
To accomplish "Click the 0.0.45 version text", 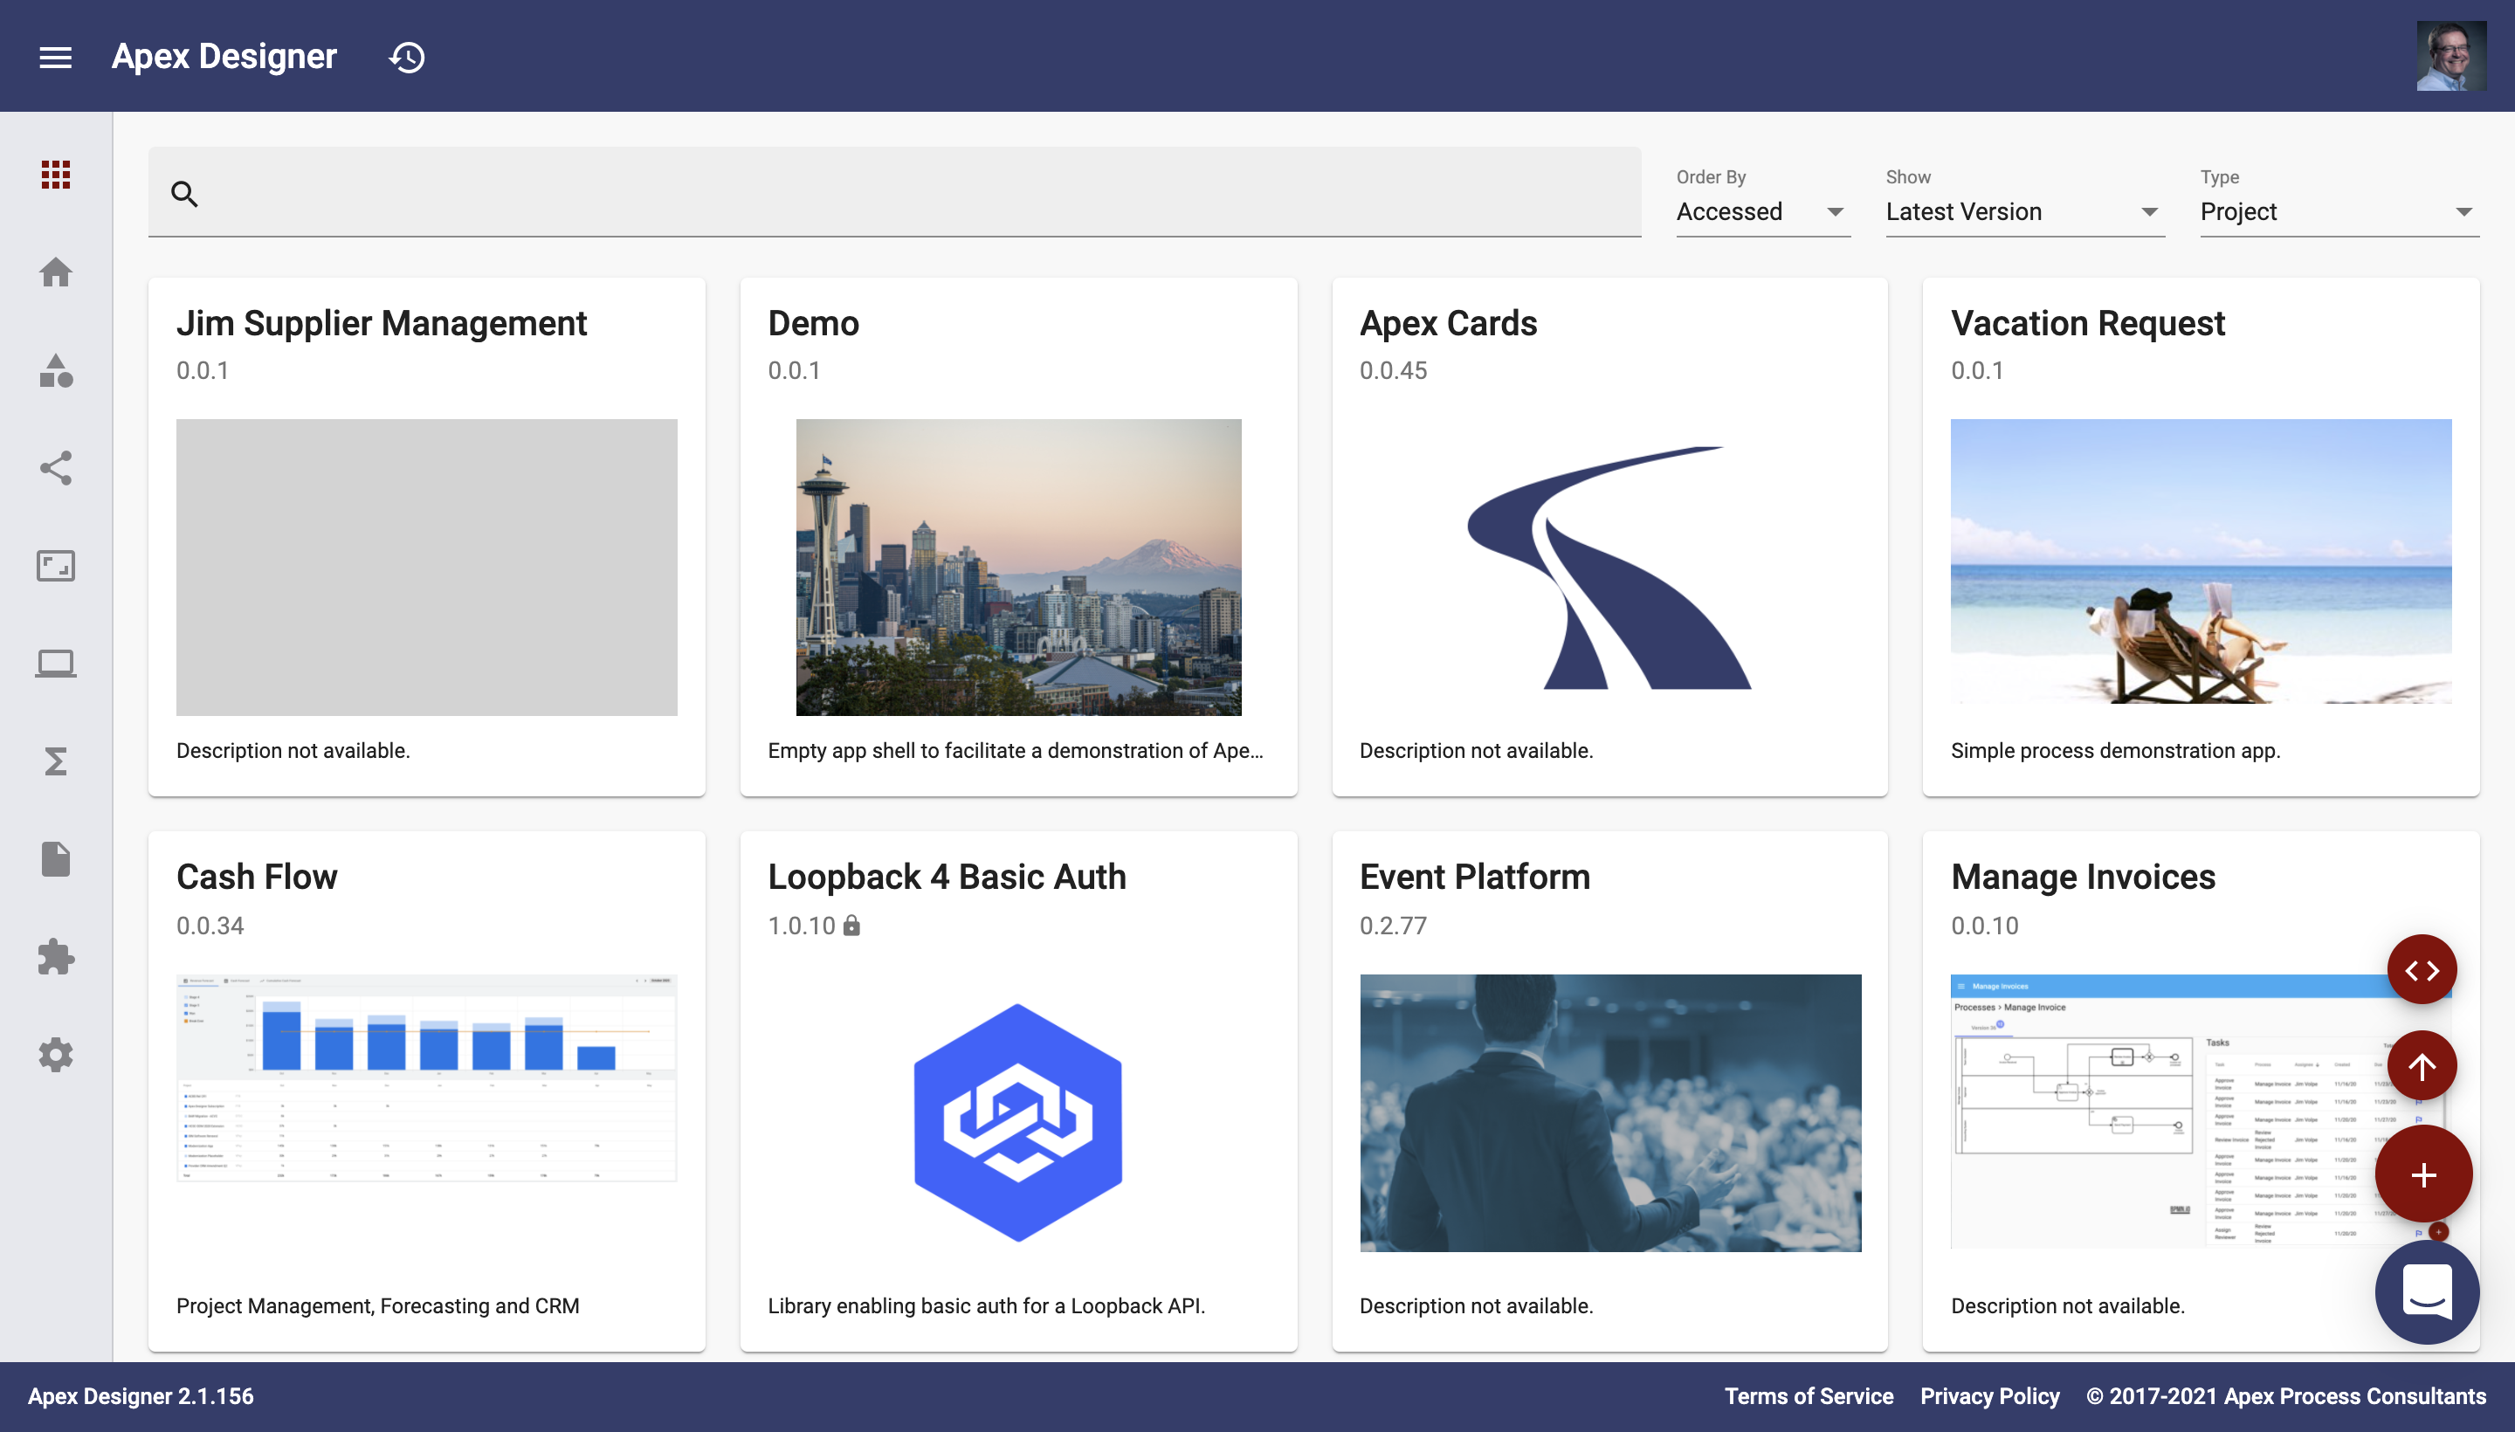I will [x=1393, y=371].
